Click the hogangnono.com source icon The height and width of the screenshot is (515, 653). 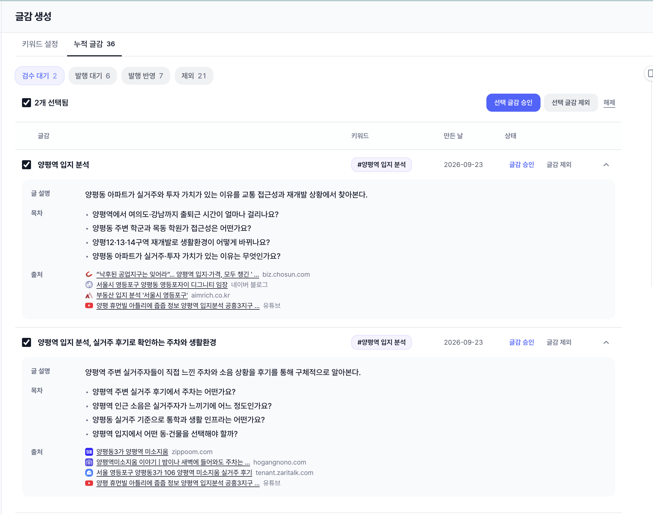pyautogui.click(x=89, y=462)
